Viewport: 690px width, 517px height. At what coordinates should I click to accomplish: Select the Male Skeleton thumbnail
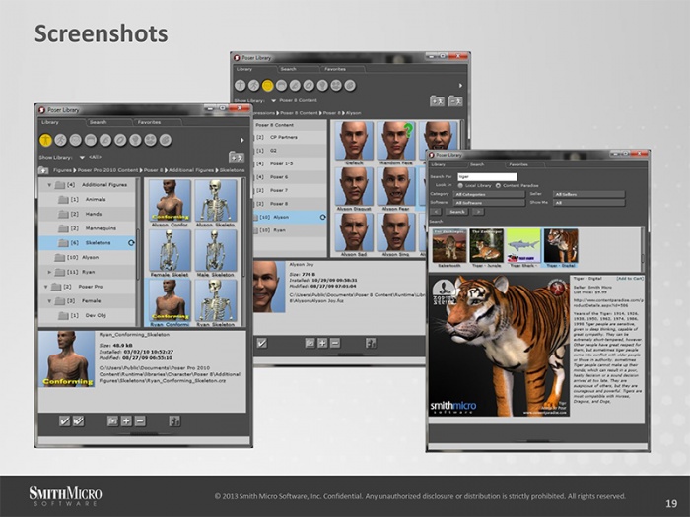pyautogui.click(x=216, y=254)
